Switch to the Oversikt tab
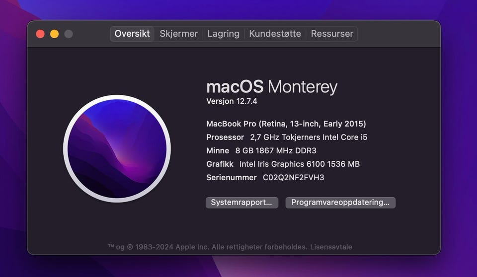The width and height of the screenshot is (477, 277). point(132,34)
